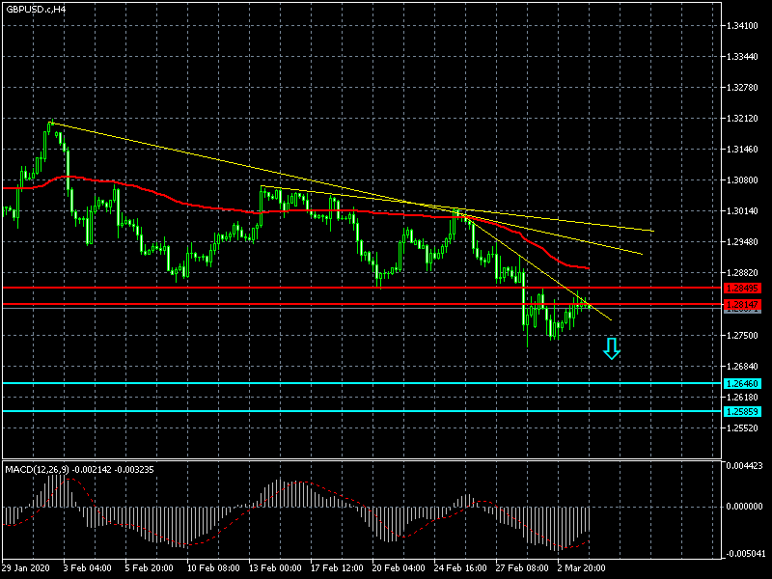772x579 pixels.
Task: Click the 1.30080 price scale value
Action: point(746,180)
